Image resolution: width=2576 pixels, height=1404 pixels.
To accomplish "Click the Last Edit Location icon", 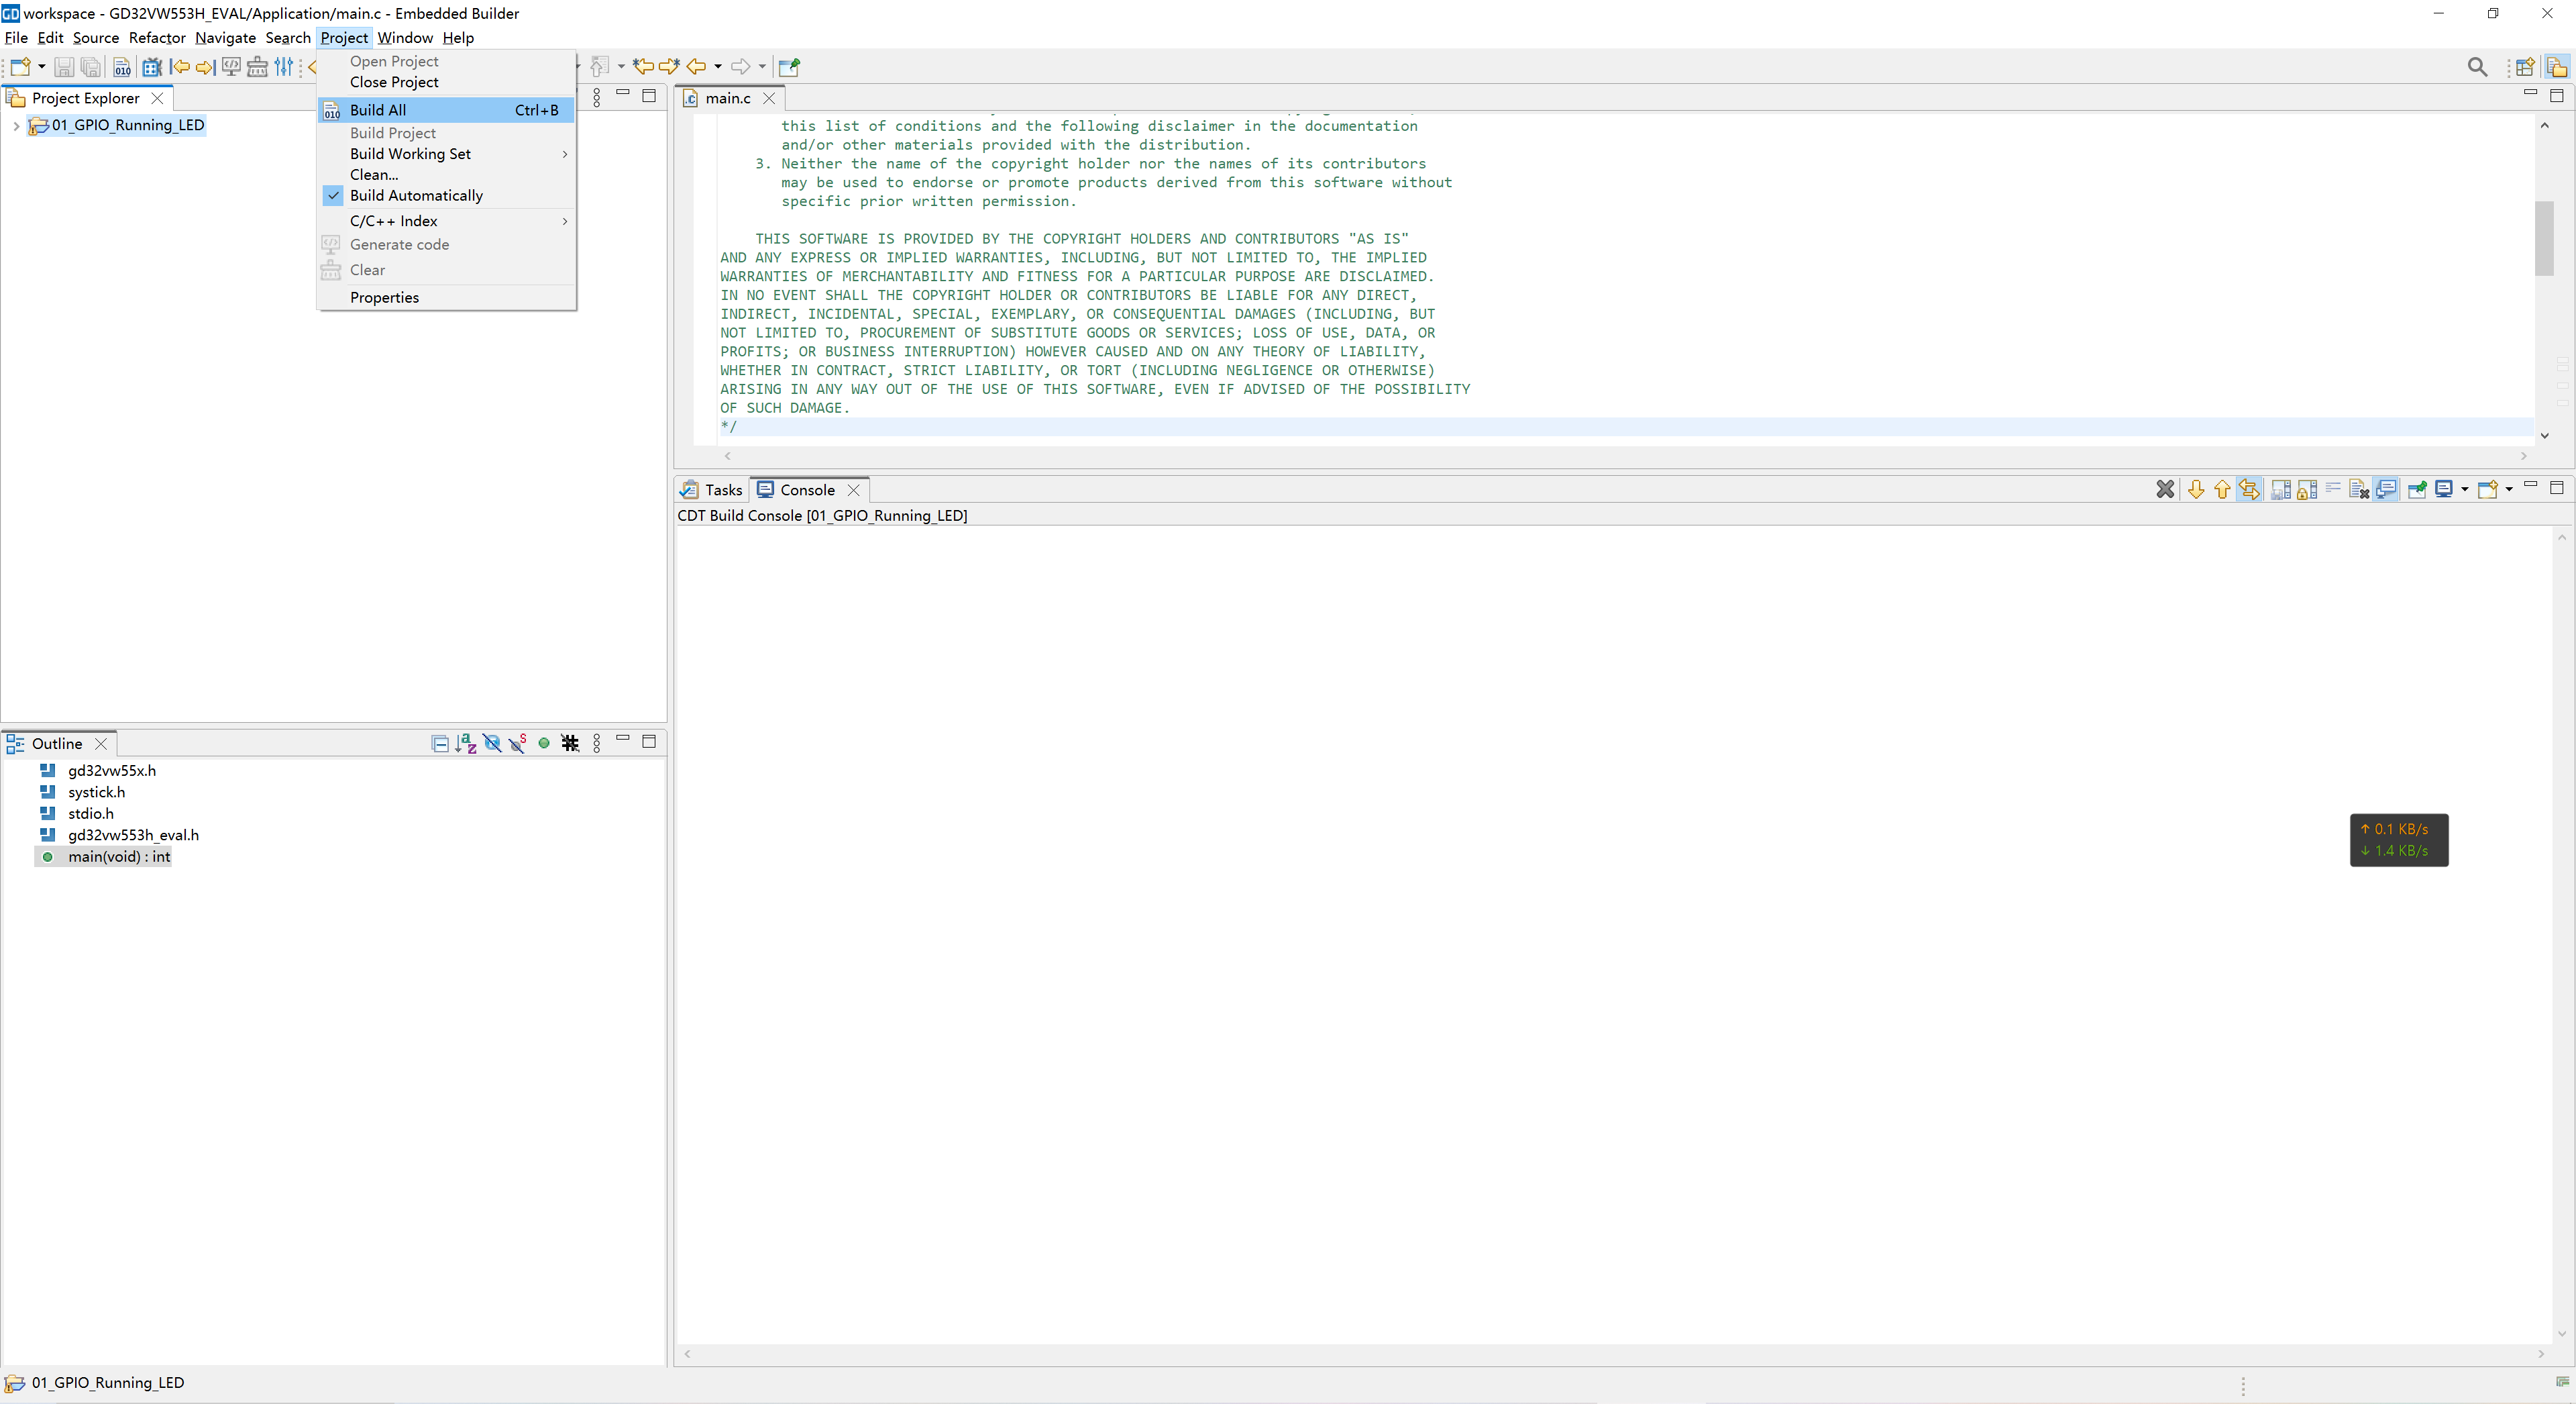I will tap(643, 67).
